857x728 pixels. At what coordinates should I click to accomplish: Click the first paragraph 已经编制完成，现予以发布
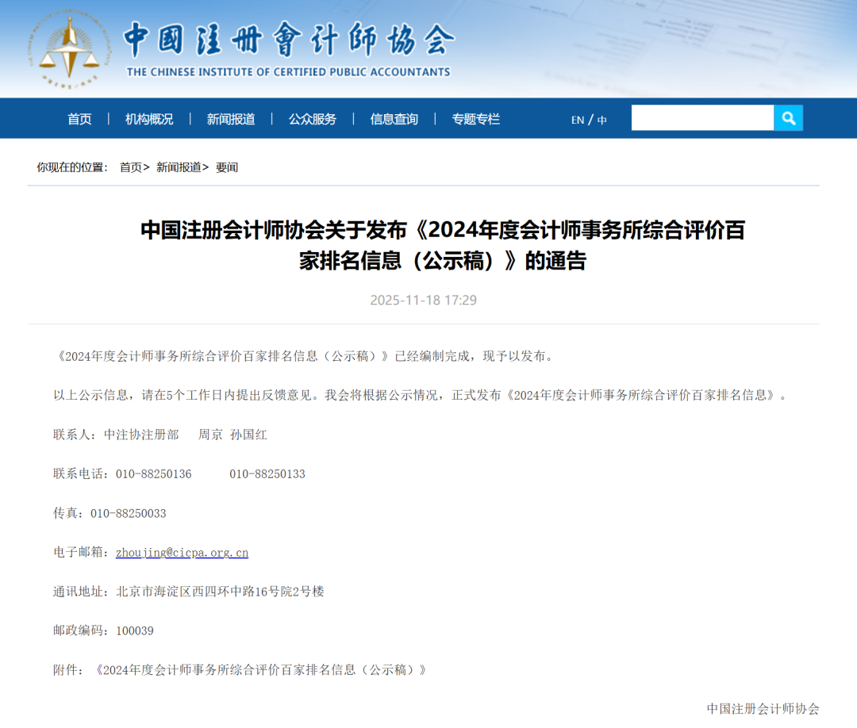click(x=305, y=357)
